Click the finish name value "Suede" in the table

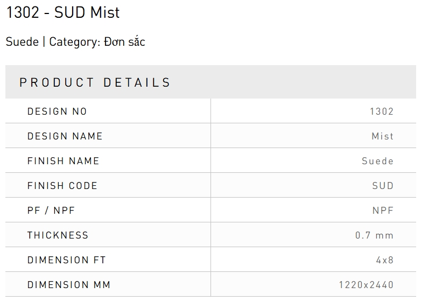[x=378, y=161]
